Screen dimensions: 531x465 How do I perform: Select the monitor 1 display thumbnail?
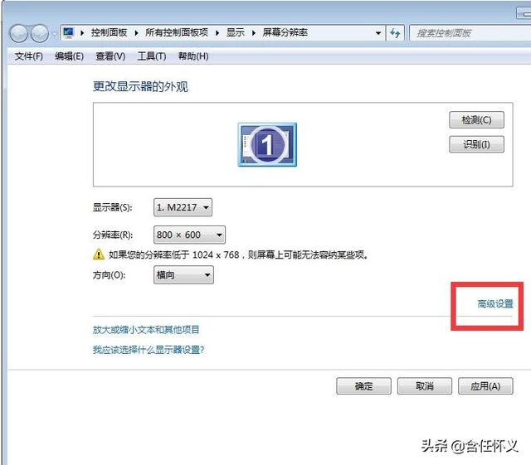tap(267, 144)
